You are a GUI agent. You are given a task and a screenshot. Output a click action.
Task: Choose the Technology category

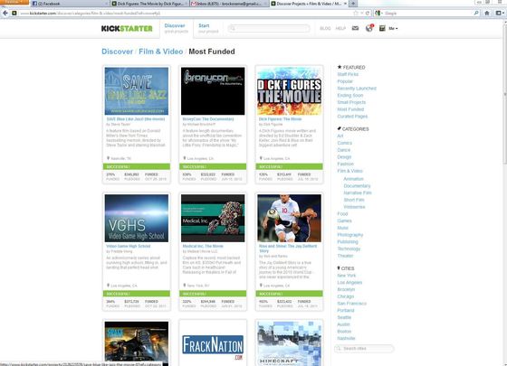coord(349,249)
